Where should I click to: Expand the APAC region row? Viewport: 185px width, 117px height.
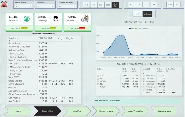[x=98, y=76]
